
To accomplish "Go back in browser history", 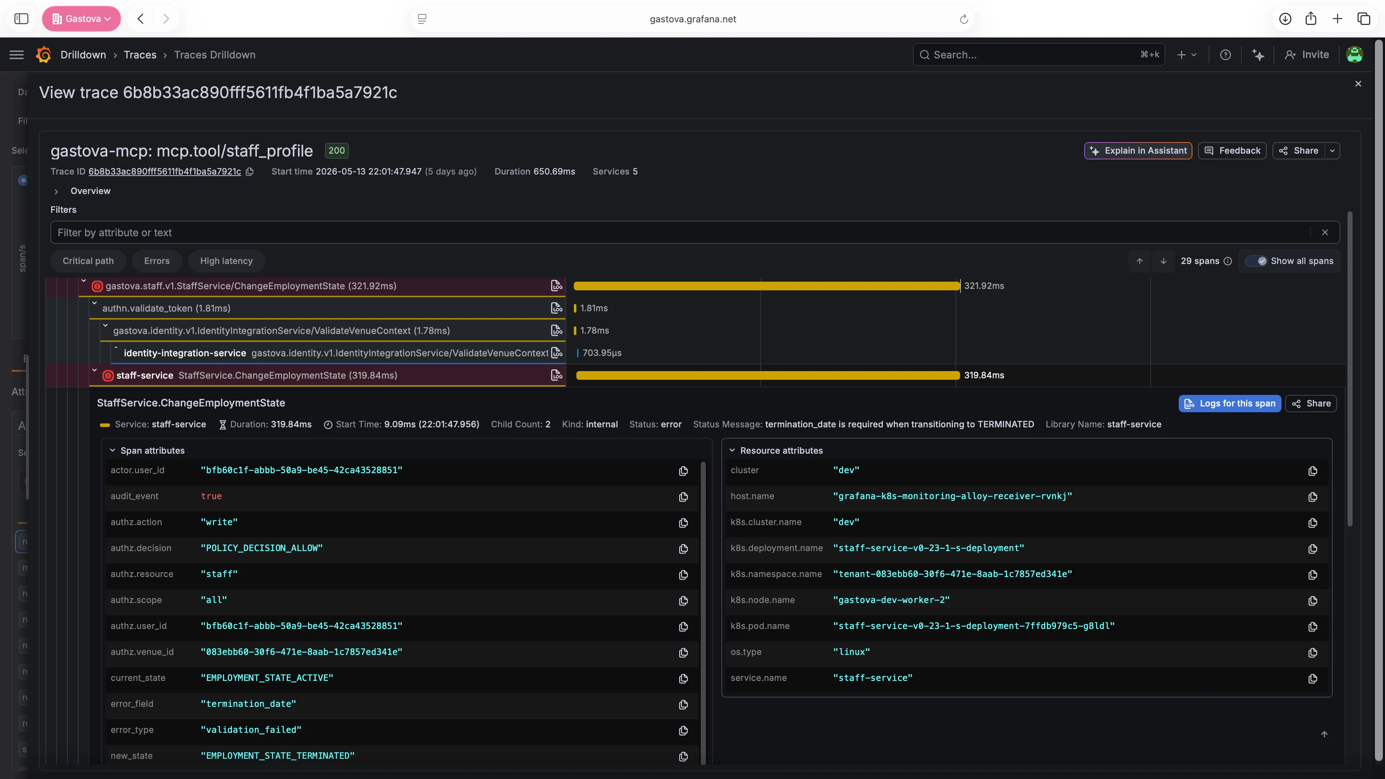I will [140, 19].
